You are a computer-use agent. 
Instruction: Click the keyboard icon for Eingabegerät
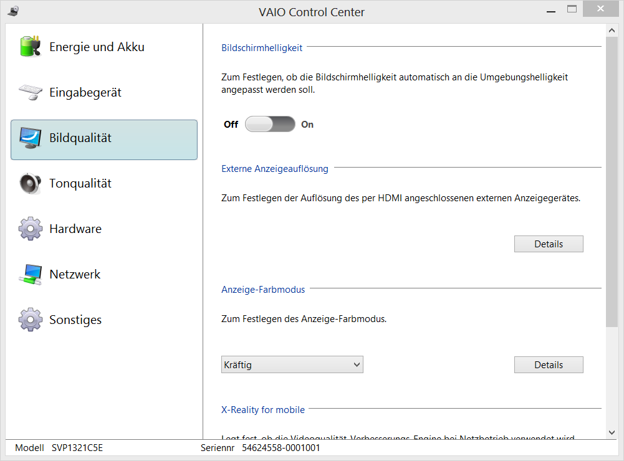[30, 92]
